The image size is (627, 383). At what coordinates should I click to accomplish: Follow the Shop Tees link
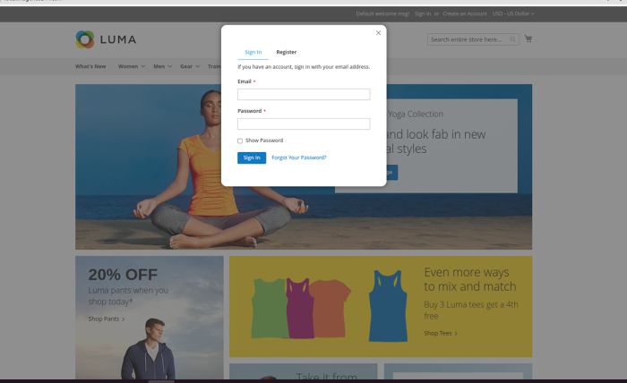441,333
